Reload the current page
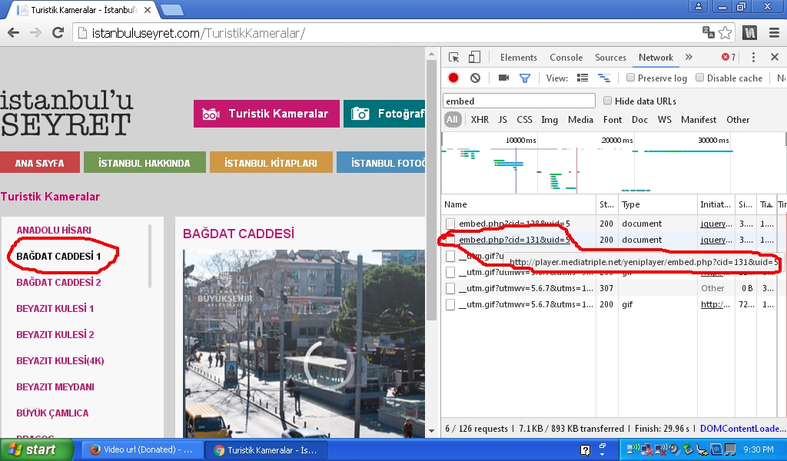This screenshot has height=461, width=787. (58, 33)
